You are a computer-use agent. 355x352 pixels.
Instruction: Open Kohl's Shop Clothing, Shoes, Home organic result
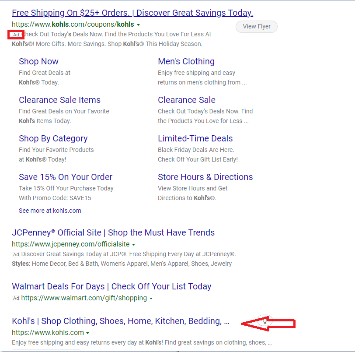121,321
